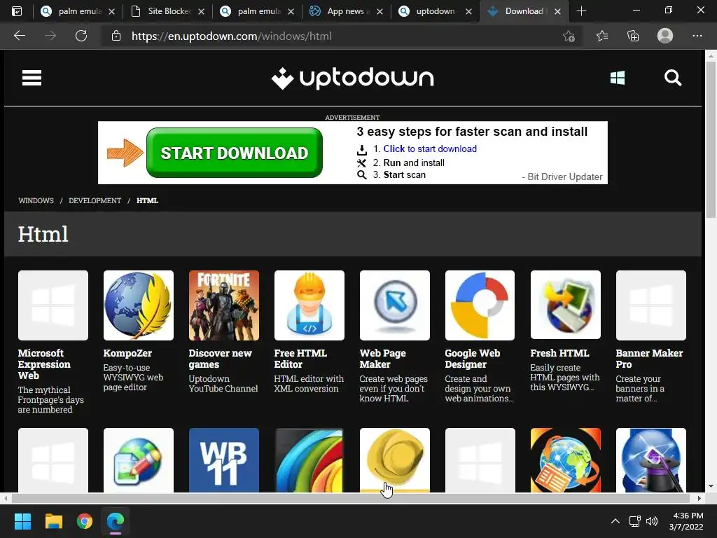Screen dimensions: 717x538
Task: Switch to the App news tab
Action: pyautogui.click(x=347, y=11)
